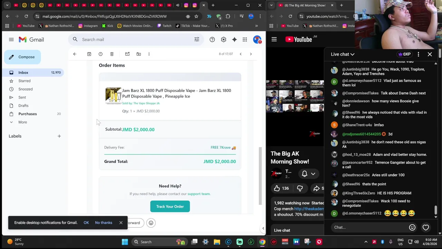Close the YouTube live chat panel
Viewport: 442px width, 249px height.
pyautogui.click(x=430, y=54)
